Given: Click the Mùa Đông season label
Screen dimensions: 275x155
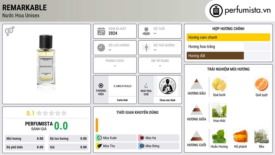Looking at the screenshot, I should pos(153,146).
